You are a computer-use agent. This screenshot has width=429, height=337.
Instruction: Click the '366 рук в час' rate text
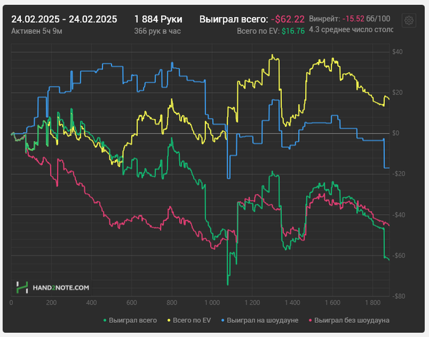tap(158, 31)
